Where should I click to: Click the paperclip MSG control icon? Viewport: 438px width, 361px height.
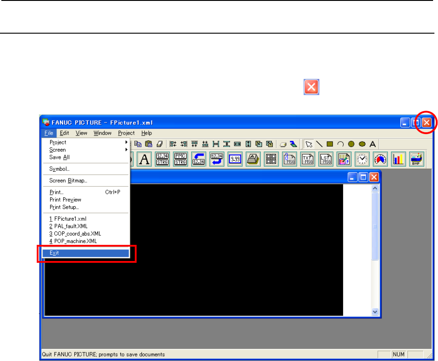click(289, 159)
